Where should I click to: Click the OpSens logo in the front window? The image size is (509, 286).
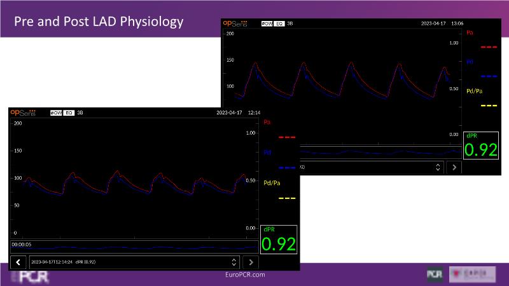[23, 112]
